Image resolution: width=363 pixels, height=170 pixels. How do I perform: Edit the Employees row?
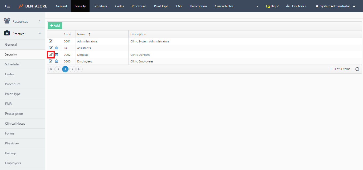coord(51,61)
